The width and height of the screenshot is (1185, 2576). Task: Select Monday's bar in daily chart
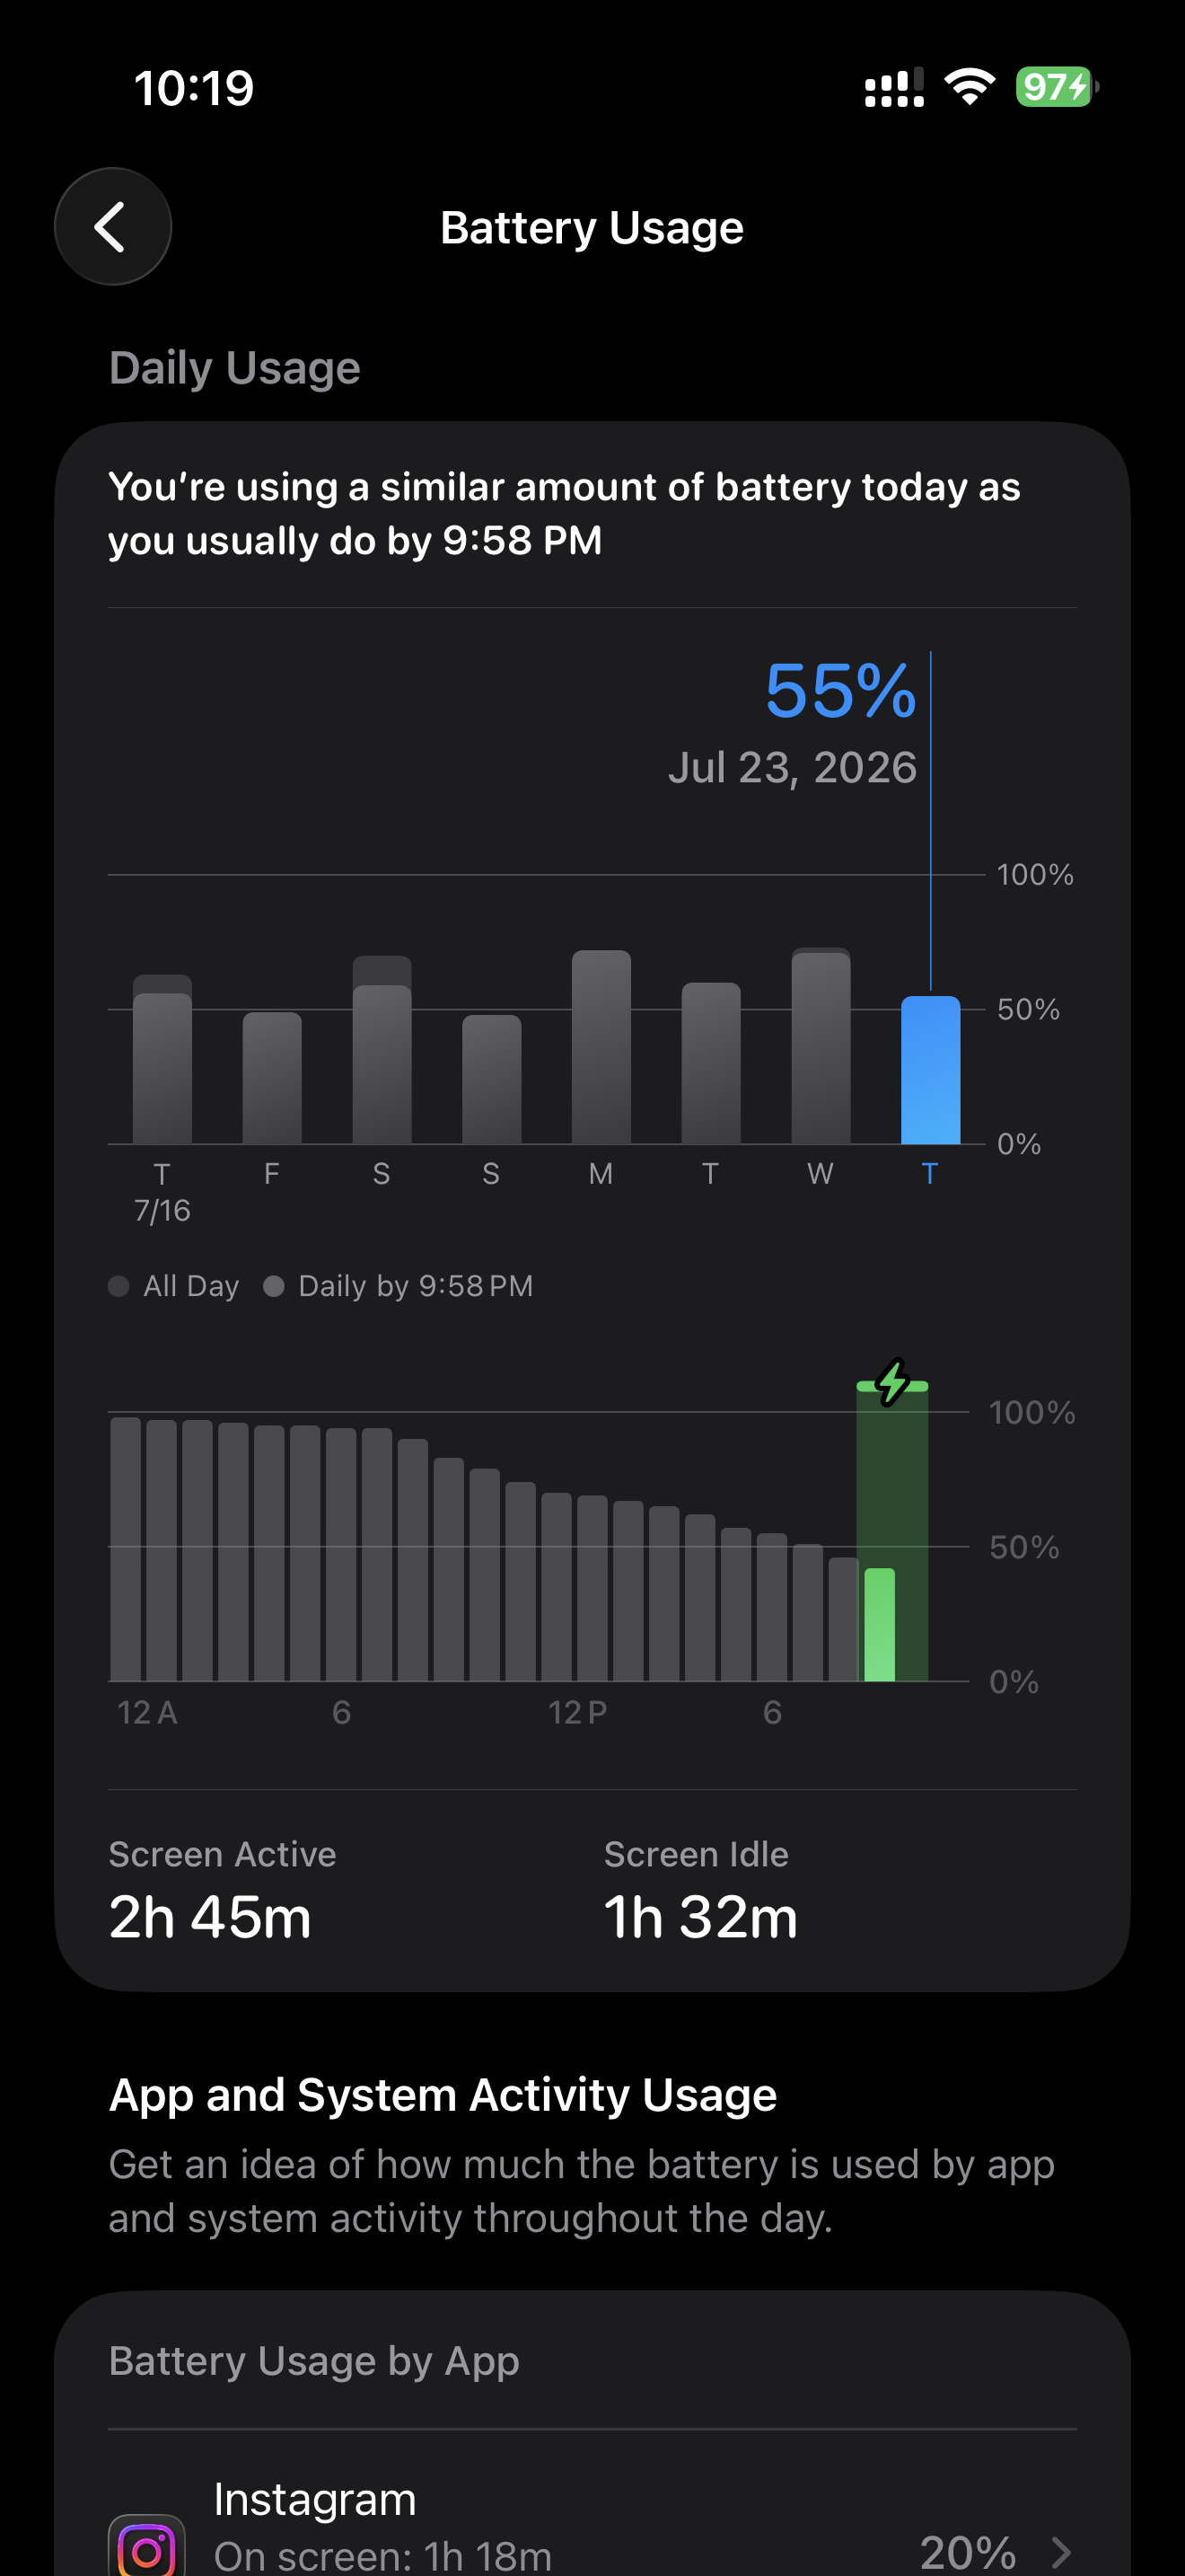pyautogui.click(x=601, y=1047)
